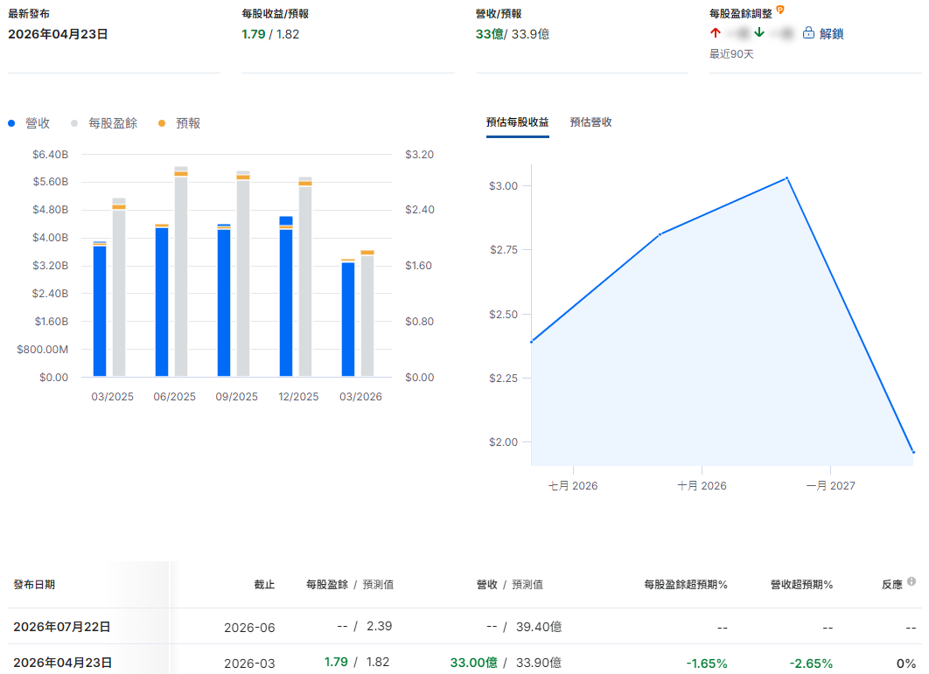Image resolution: width=929 pixels, height=674 pixels.
Task: Click the 2026-06 period cell
Action: [x=249, y=627]
